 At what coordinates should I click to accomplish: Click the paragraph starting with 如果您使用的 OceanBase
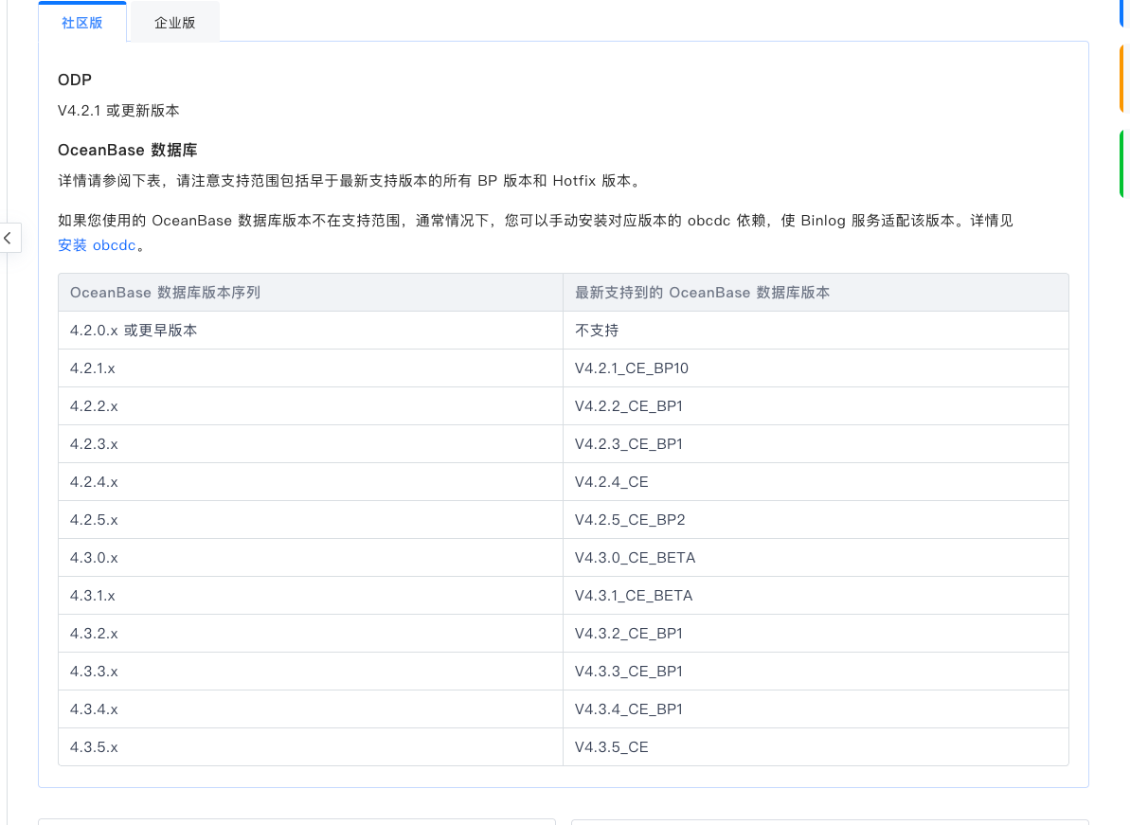pyautogui.click(x=535, y=233)
